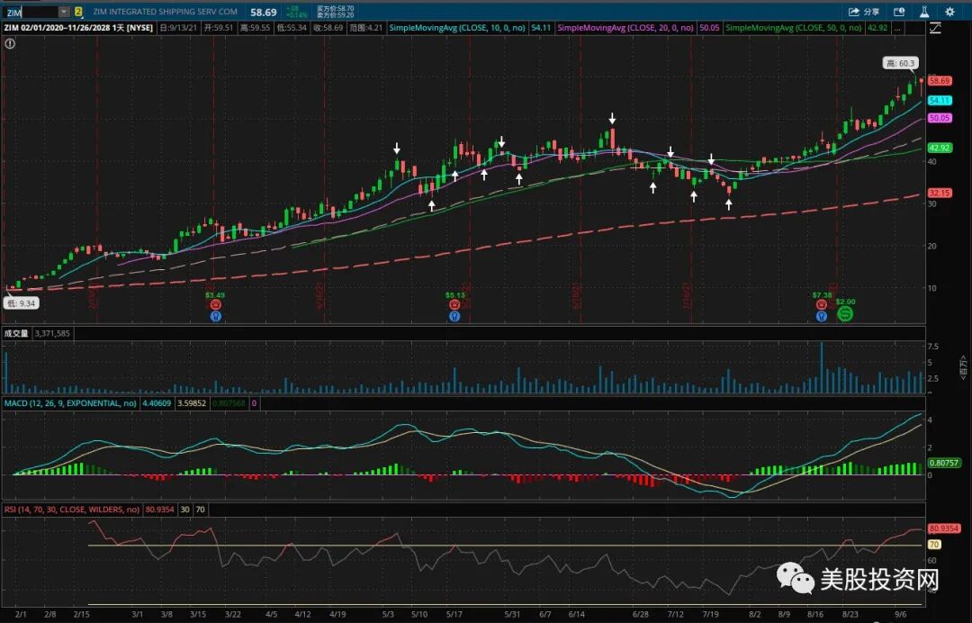The image size is (972, 623).
Task: Click the RSI value 80.9354 in header
Action: (x=160, y=510)
